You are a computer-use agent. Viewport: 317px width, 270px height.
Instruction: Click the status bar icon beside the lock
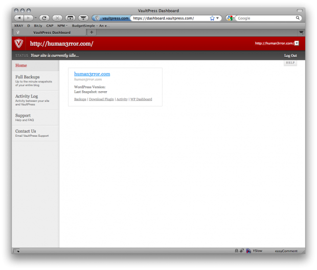click(x=242, y=251)
